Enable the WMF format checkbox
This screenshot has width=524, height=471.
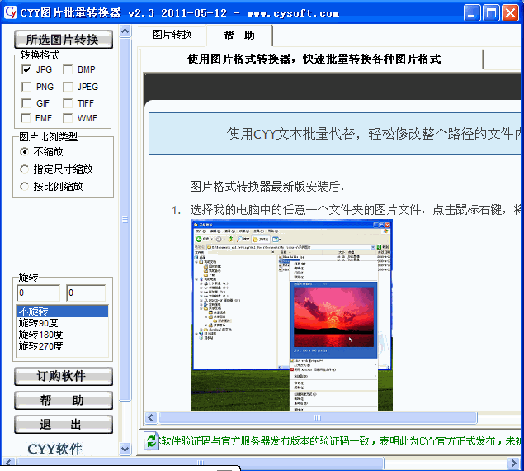68,118
